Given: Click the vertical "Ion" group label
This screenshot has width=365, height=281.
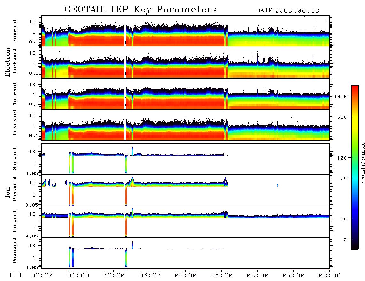Looking at the screenshot, I should click(x=7, y=192).
